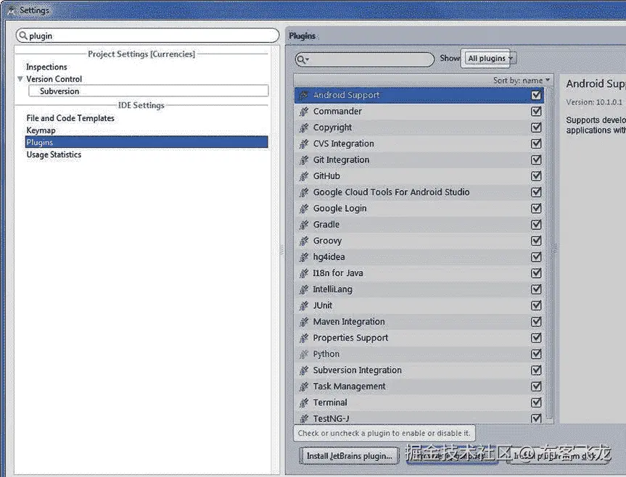Image resolution: width=626 pixels, height=477 pixels.
Task: Collapse the Version Control tree node
Action: click(20, 79)
